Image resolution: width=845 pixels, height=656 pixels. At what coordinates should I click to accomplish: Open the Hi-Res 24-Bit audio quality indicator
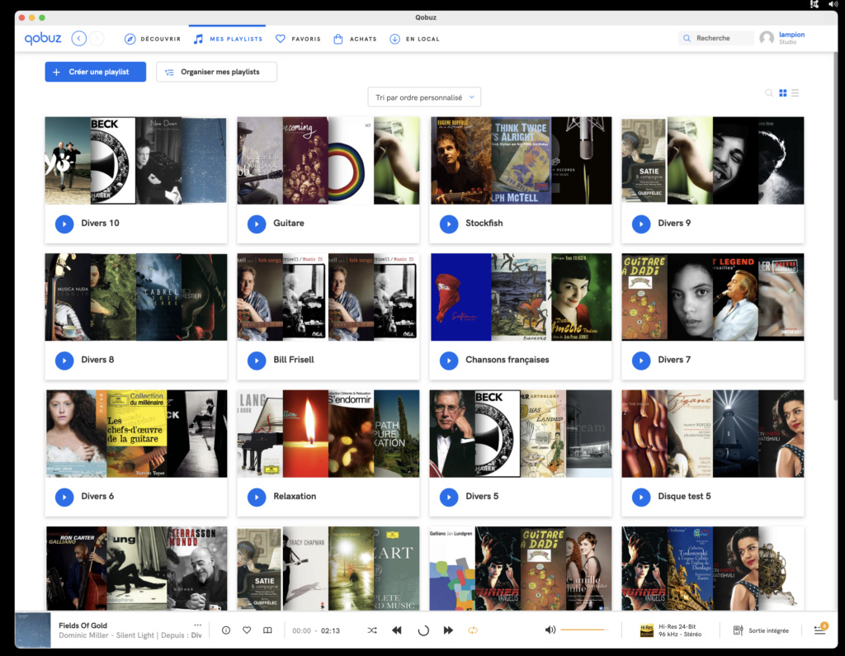click(671, 630)
